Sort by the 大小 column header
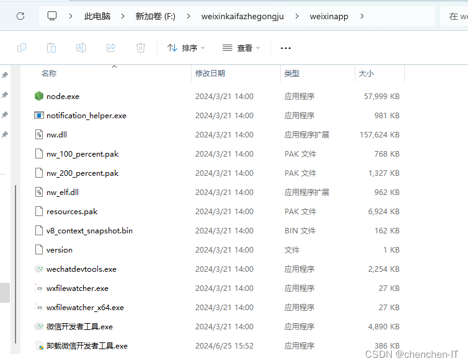 coord(366,73)
